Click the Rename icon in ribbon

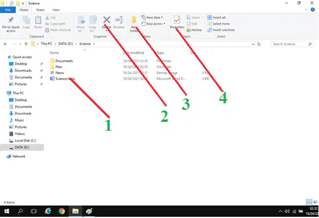tap(119, 20)
